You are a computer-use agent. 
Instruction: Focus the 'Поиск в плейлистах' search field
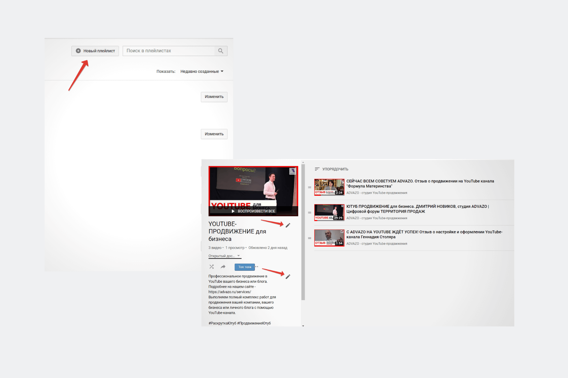[x=169, y=51]
